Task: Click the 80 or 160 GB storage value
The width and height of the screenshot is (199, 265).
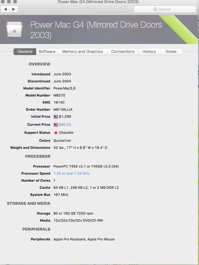Action: tap(73, 214)
